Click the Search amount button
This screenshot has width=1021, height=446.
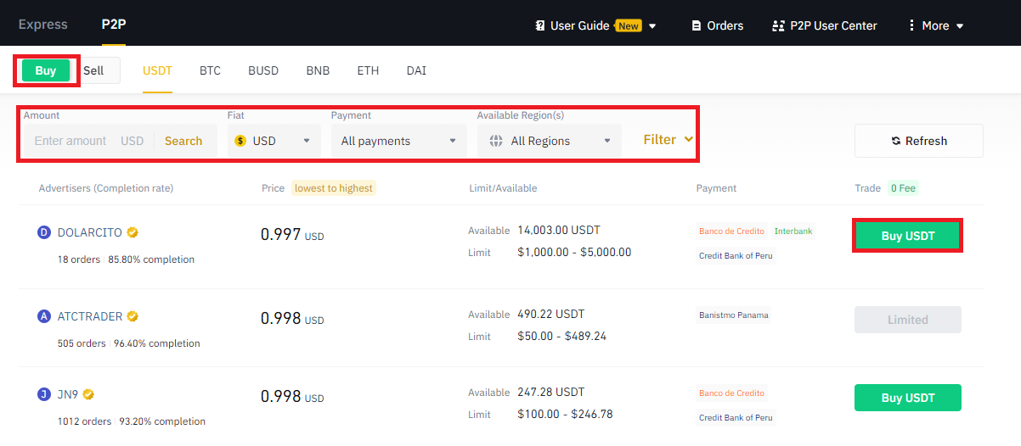[183, 141]
